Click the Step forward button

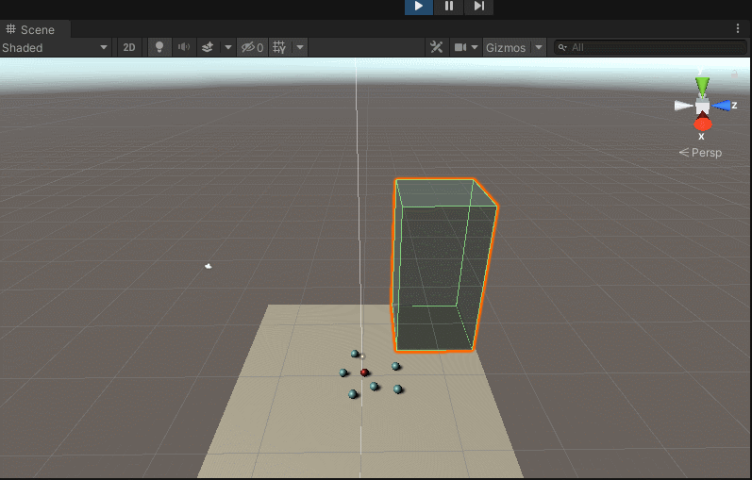478,7
